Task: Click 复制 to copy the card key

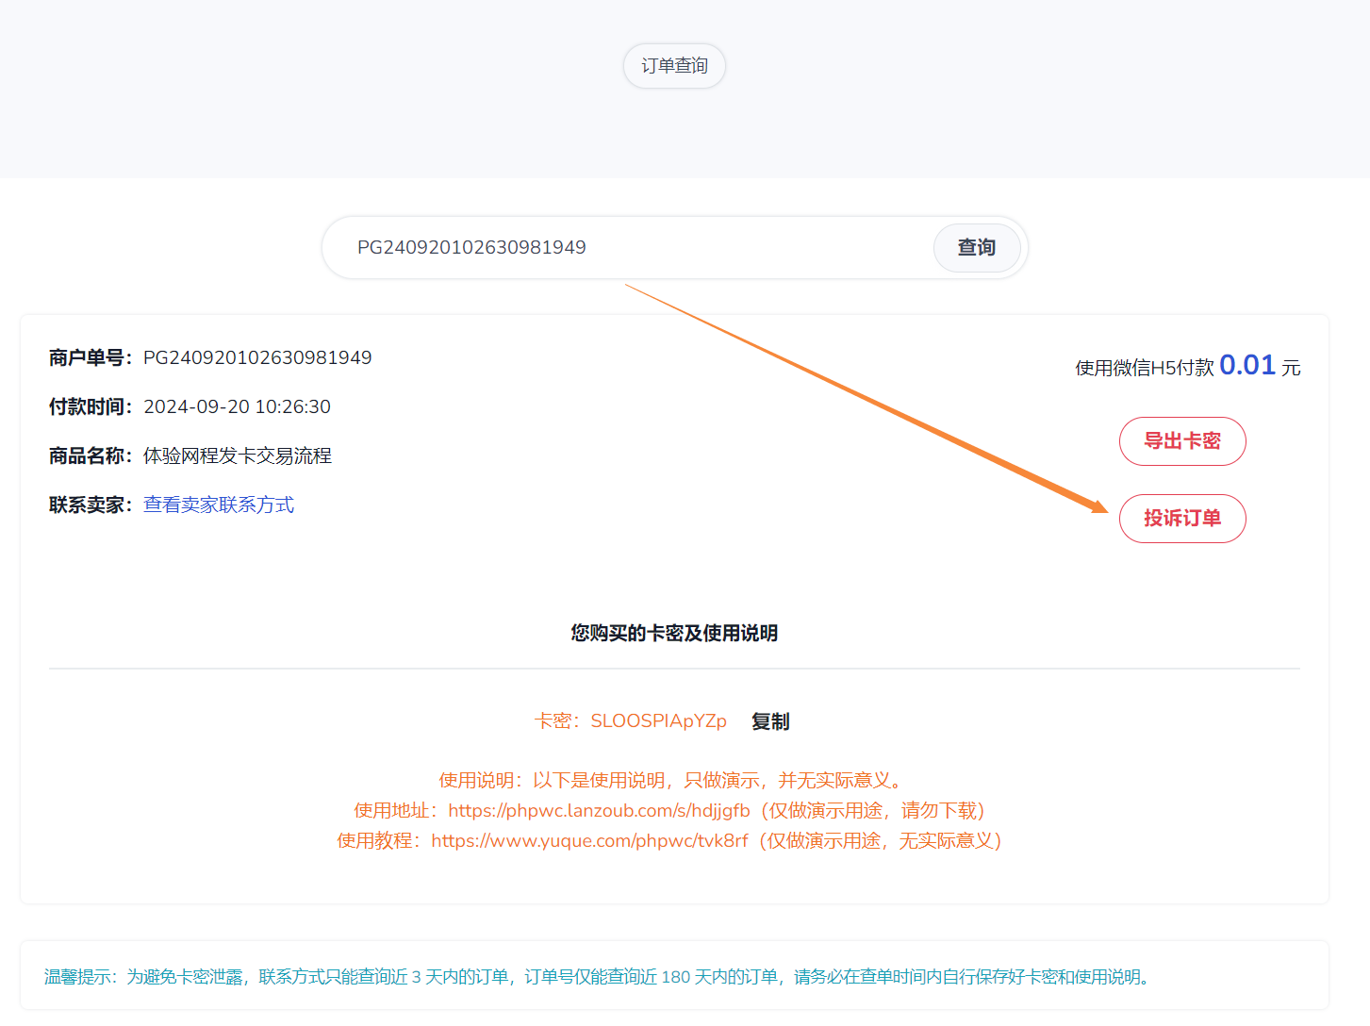Action: coord(770,721)
